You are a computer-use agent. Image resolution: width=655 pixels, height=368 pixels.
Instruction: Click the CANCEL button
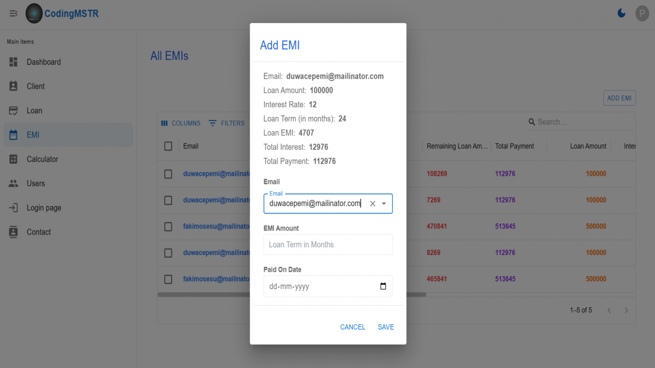click(x=353, y=327)
